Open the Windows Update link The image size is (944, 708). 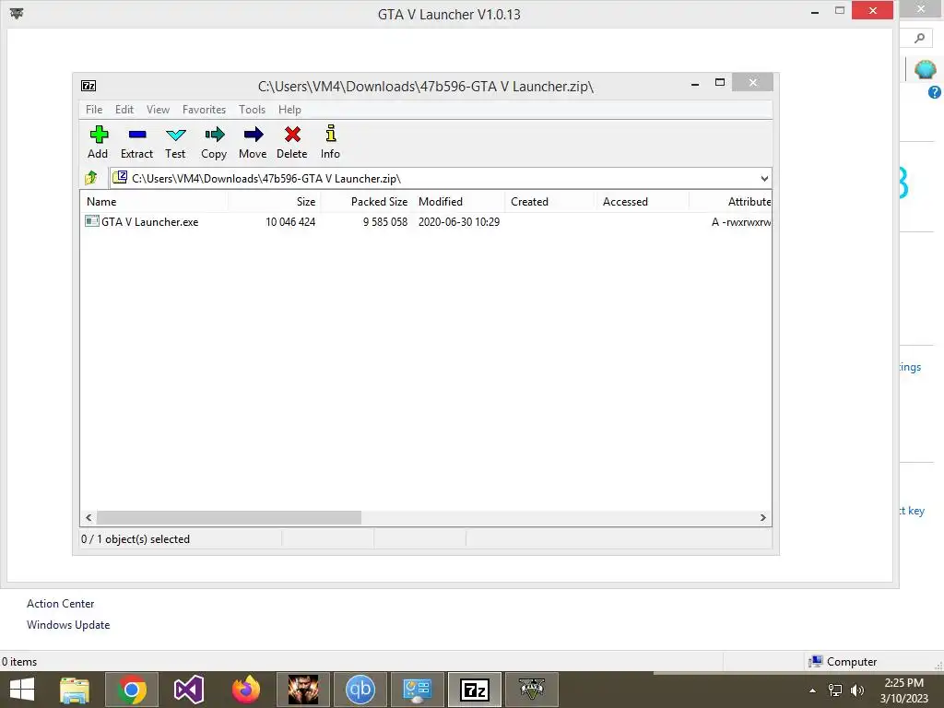tap(68, 625)
